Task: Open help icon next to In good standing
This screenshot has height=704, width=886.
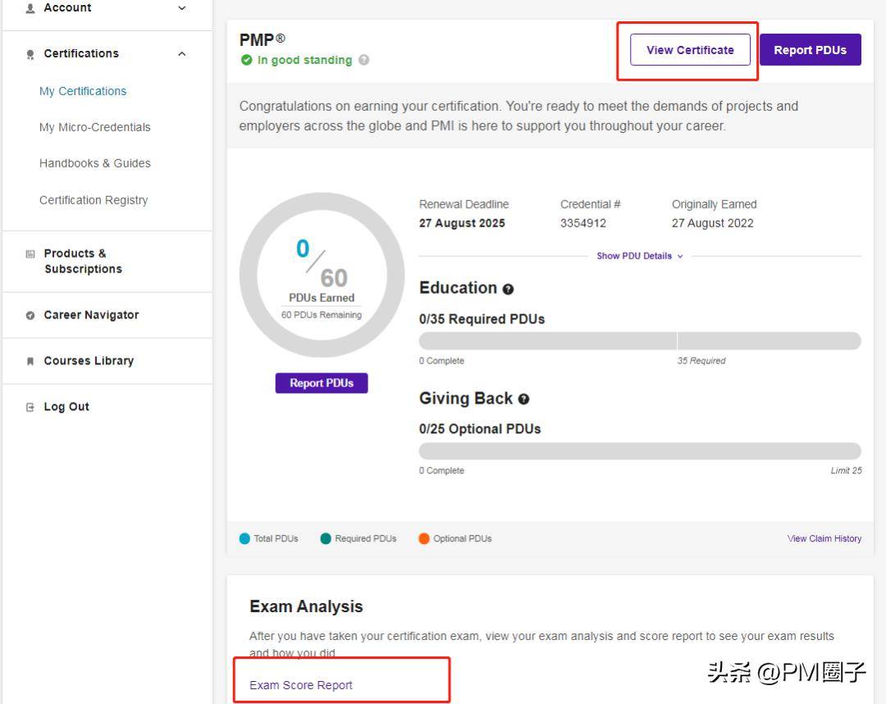Action: (364, 60)
